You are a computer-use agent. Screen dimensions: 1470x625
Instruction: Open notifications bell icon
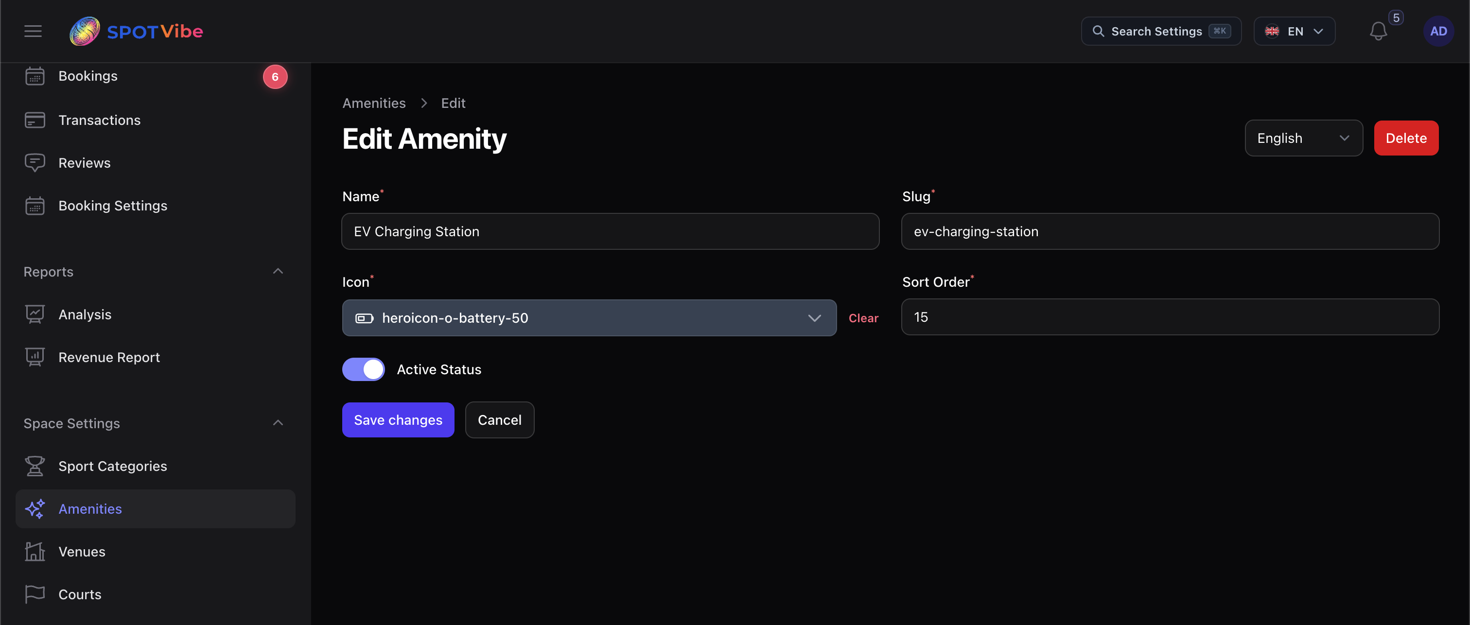tap(1378, 32)
